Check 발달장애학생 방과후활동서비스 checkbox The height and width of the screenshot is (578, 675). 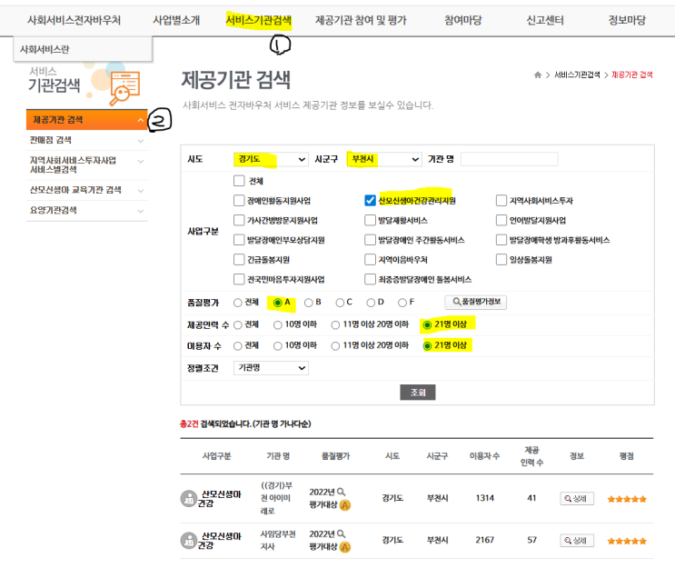click(501, 240)
